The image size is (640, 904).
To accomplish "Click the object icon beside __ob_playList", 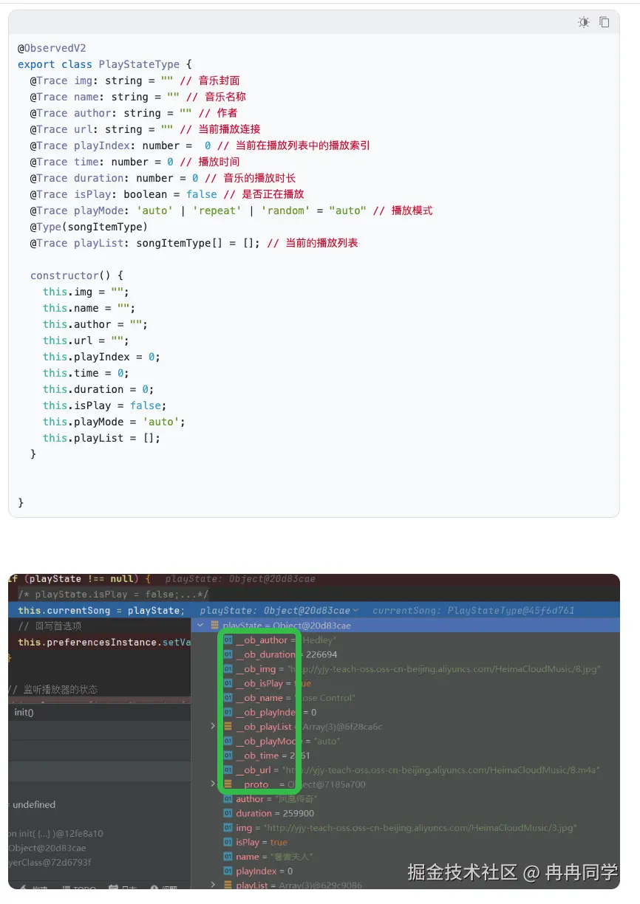I will 228,727.
